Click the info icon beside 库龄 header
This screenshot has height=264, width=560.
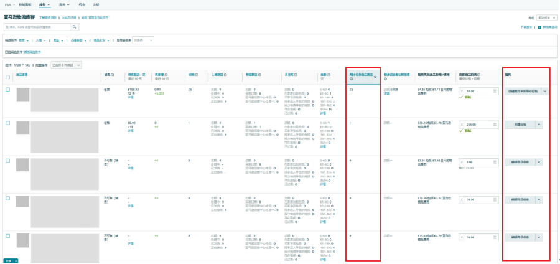(329, 75)
